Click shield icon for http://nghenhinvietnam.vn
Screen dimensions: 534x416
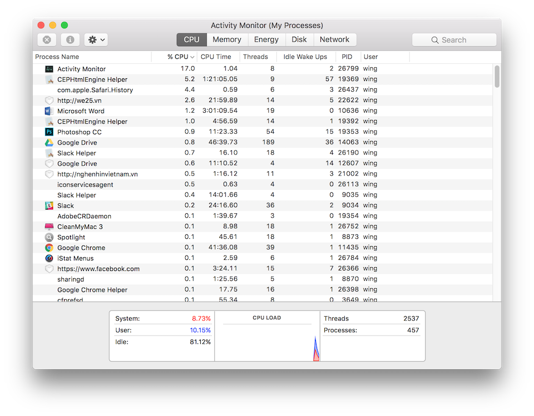(x=49, y=174)
